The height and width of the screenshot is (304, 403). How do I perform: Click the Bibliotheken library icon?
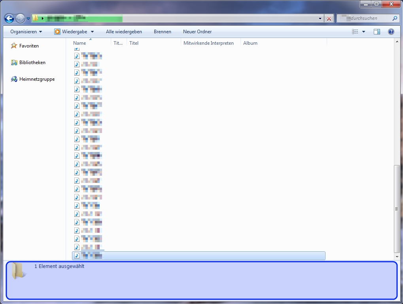[x=14, y=63]
